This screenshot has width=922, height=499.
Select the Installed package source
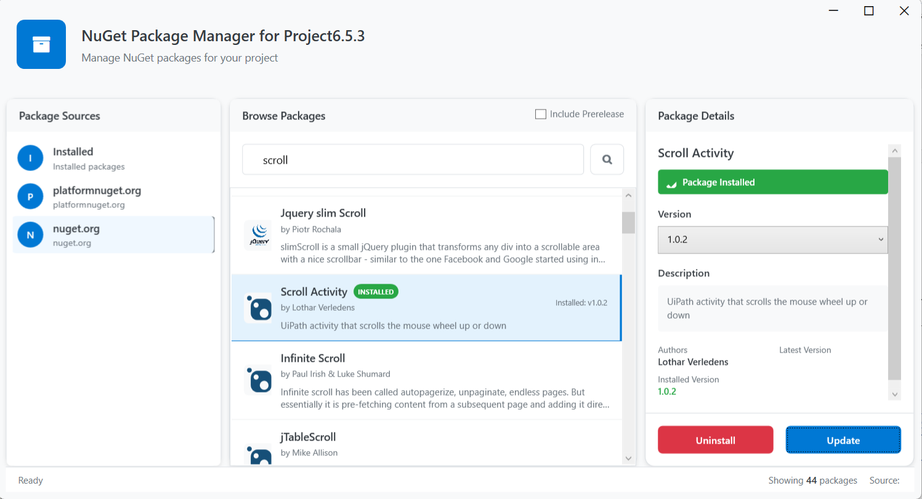click(113, 158)
